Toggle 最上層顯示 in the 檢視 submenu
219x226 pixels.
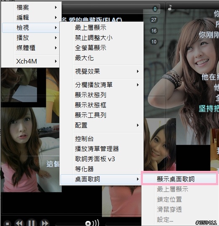[101, 28]
